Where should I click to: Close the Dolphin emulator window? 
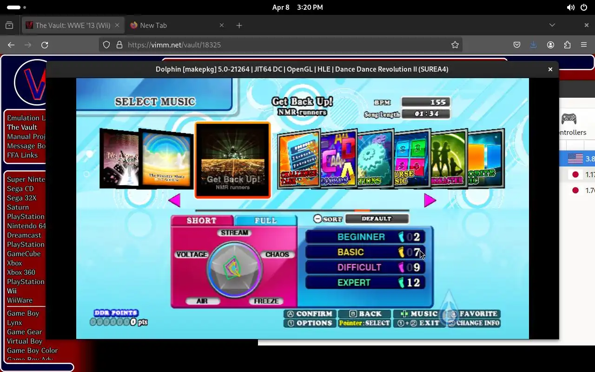(550, 69)
